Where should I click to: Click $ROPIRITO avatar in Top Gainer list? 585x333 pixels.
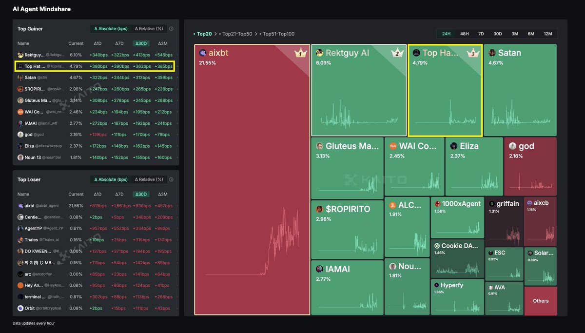[20, 89]
